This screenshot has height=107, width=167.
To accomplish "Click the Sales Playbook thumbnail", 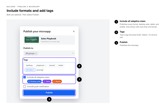I will pyautogui.click(x=32, y=40).
